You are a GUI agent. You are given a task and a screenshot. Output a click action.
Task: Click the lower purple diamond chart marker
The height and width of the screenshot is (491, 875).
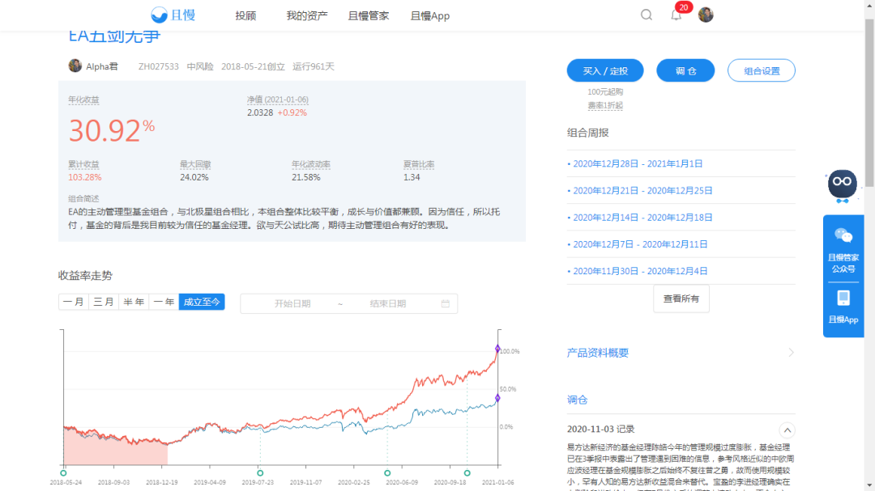(x=497, y=398)
